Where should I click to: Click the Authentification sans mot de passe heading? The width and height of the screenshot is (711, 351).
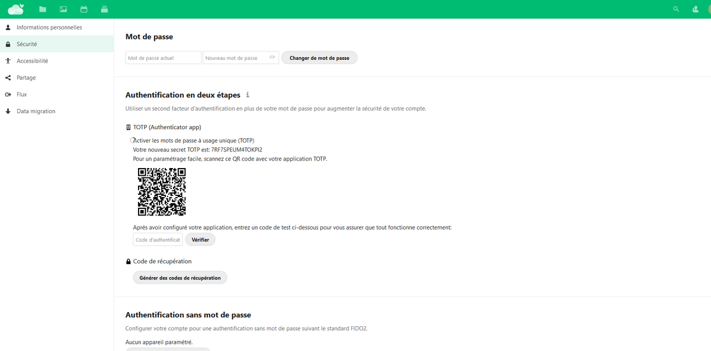188,315
